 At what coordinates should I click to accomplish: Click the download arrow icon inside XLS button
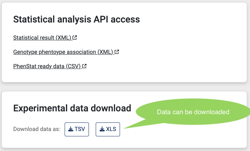(102, 129)
